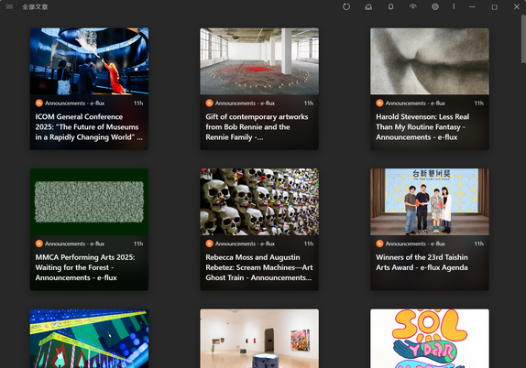Maximize the reader window

[x=495, y=6]
